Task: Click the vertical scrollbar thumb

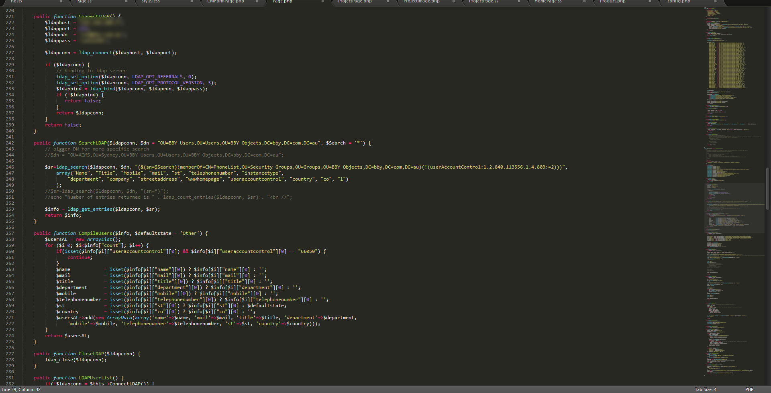Action: [x=767, y=189]
